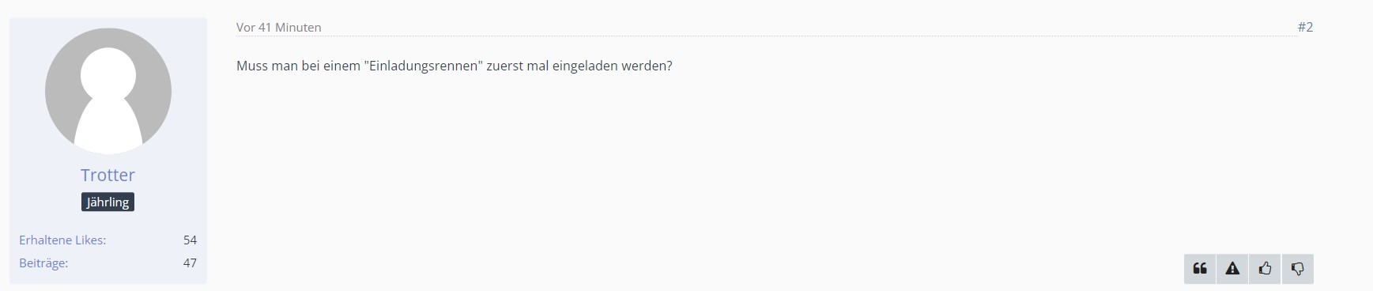This screenshot has width=1373, height=291.
Task: Open Trotter's default avatar image
Action: click(108, 91)
